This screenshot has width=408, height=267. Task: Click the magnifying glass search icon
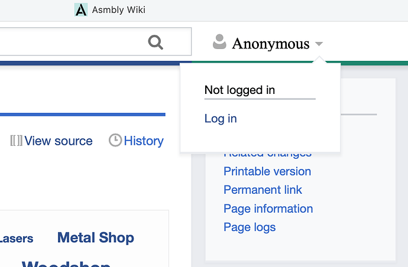156,42
